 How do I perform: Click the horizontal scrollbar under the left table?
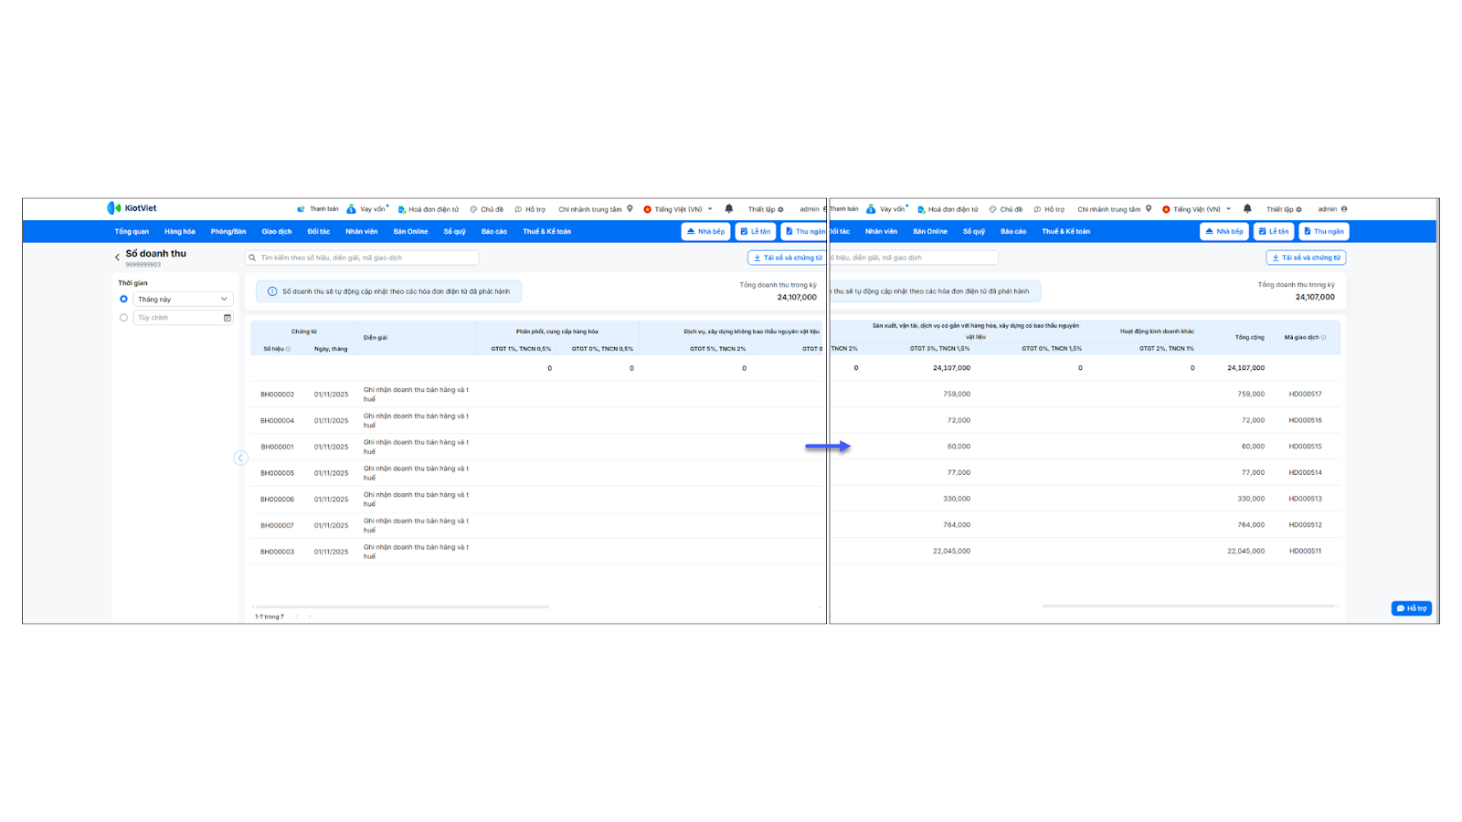click(401, 606)
